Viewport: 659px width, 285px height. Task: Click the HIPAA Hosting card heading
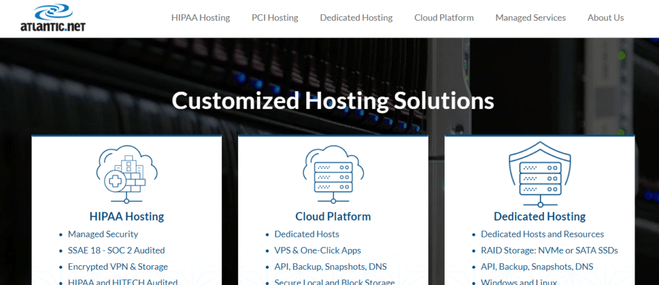(x=127, y=216)
